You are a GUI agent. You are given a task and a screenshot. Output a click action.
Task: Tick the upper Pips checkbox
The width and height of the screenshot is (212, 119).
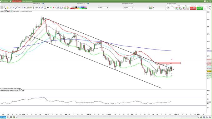pyautogui.click(x=208, y=7)
